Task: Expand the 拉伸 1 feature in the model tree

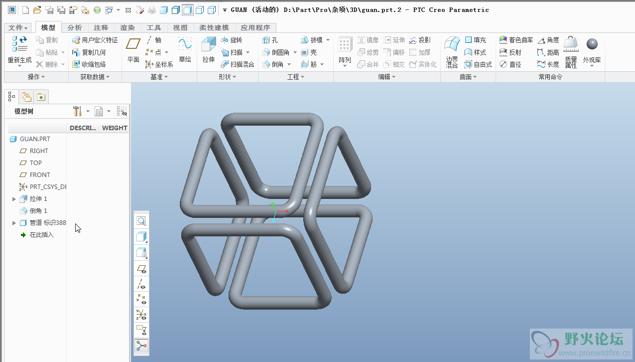Action: coord(14,199)
